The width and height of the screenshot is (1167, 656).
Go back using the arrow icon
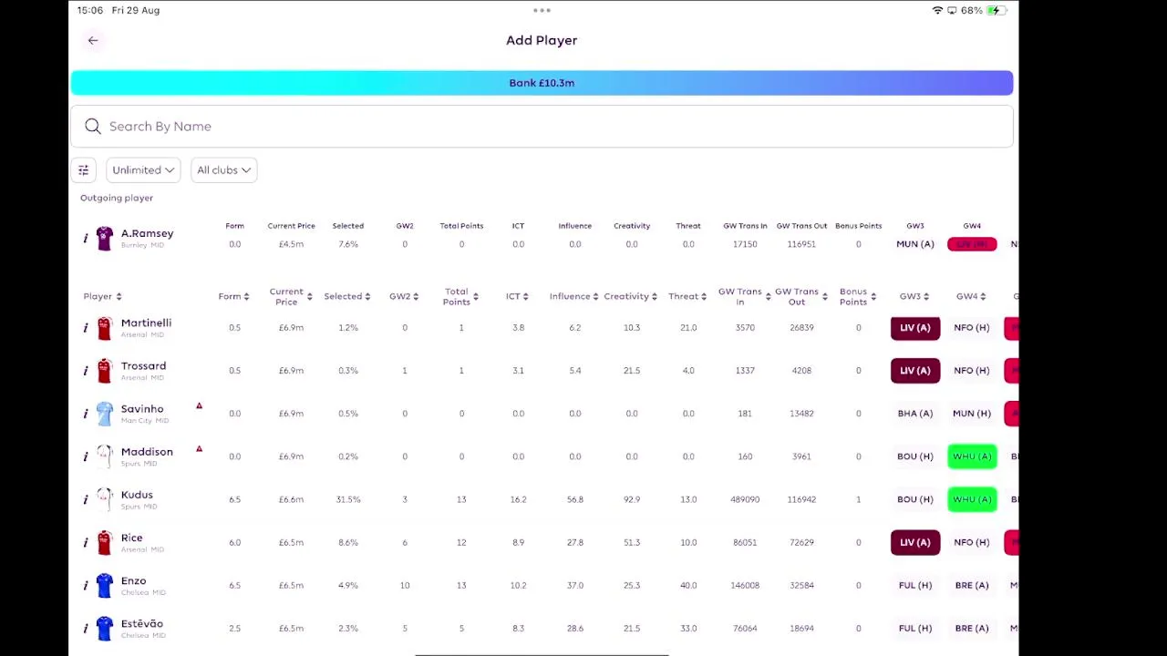click(93, 40)
